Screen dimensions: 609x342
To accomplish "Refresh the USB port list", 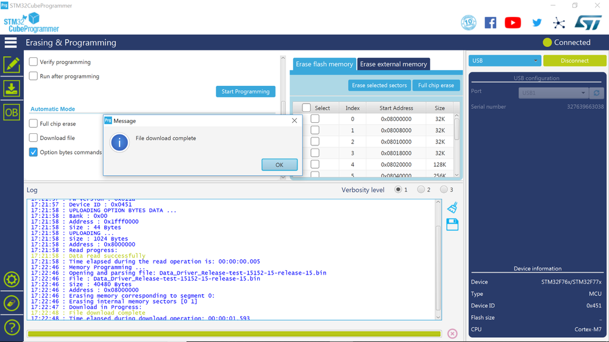I will click(597, 93).
